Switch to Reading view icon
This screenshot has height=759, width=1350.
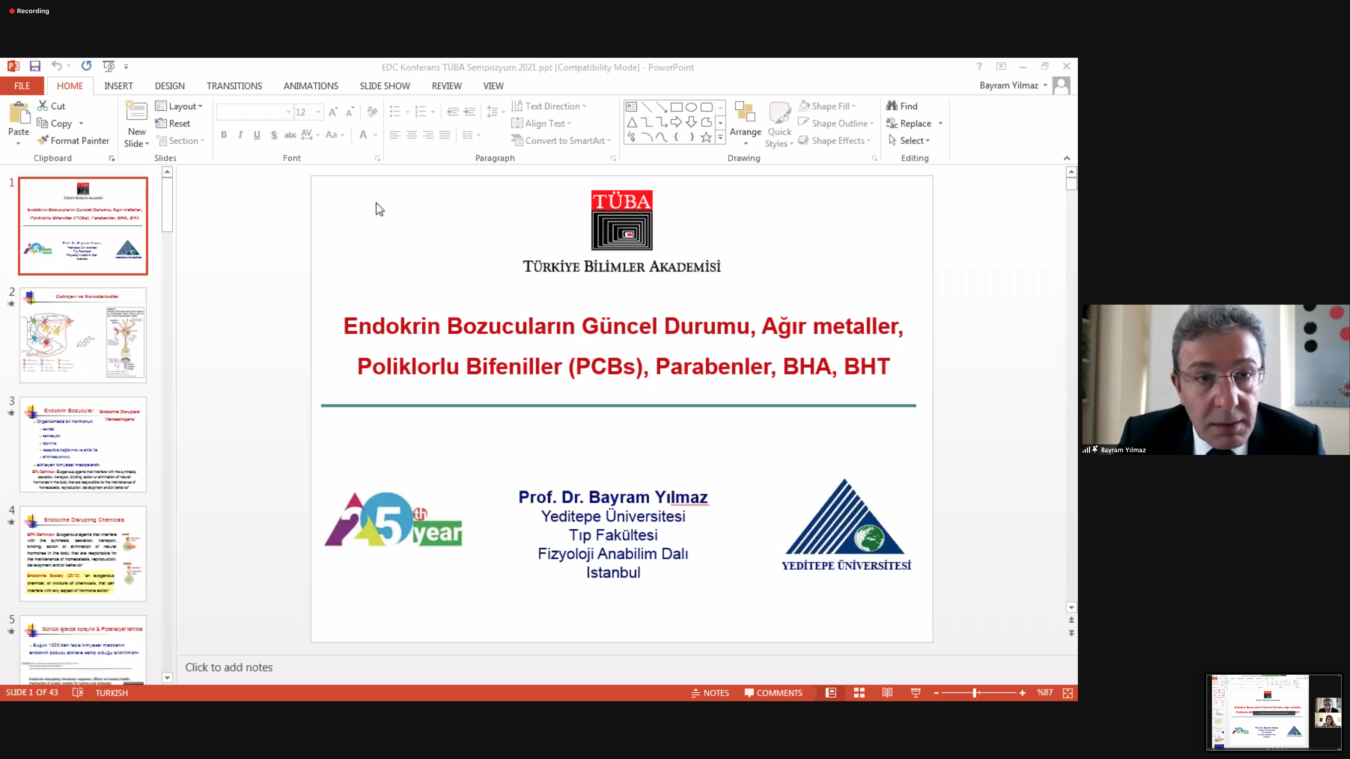(x=887, y=693)
